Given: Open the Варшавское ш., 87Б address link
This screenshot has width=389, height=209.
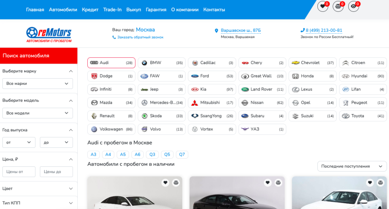Looking at the screenshot, I should [x=241, y=30].
